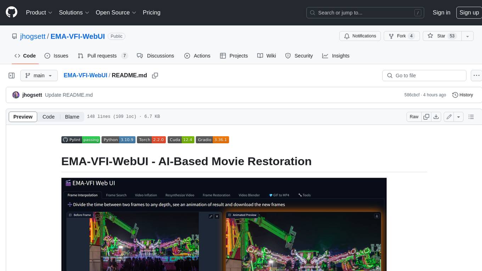482x271 pixels.
Task: Switch to the Projects tab
Action: (x=234, y=56)
